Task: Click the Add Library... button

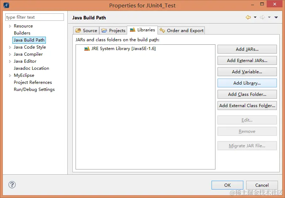Action: pyautogui.click(x=247, y=83)
